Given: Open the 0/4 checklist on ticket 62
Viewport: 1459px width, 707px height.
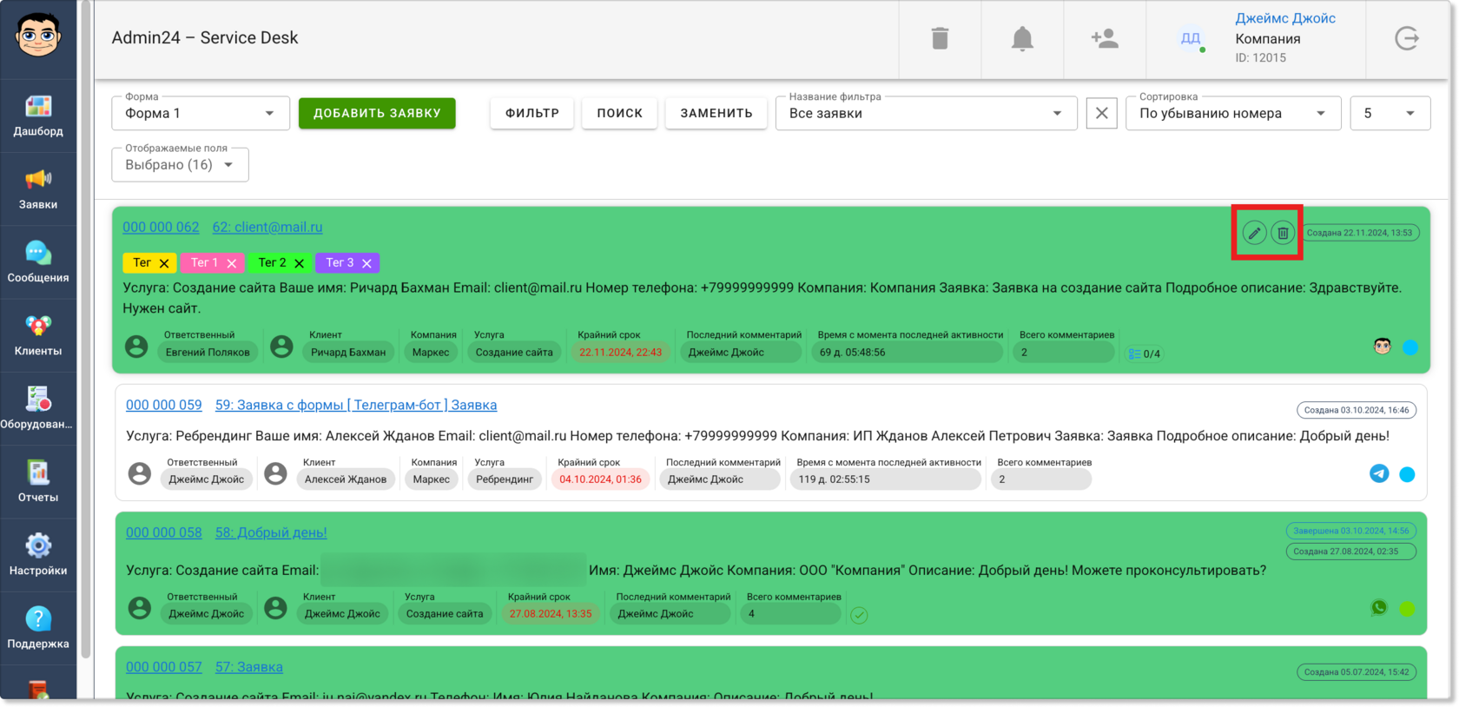Looking at the screenshot, I should point(1144,353).
